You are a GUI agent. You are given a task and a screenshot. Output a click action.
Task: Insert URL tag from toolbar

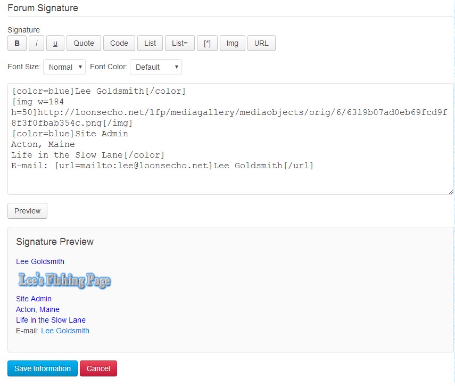point(261,44)
